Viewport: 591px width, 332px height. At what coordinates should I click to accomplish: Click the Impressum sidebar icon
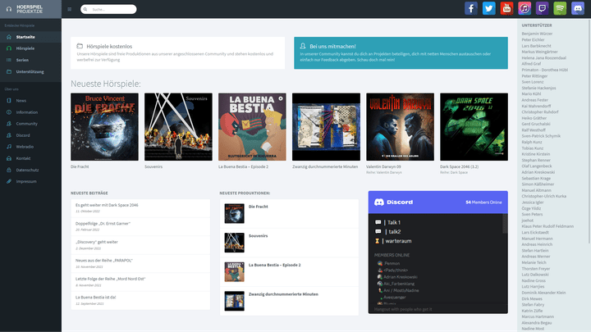[9, 181]
